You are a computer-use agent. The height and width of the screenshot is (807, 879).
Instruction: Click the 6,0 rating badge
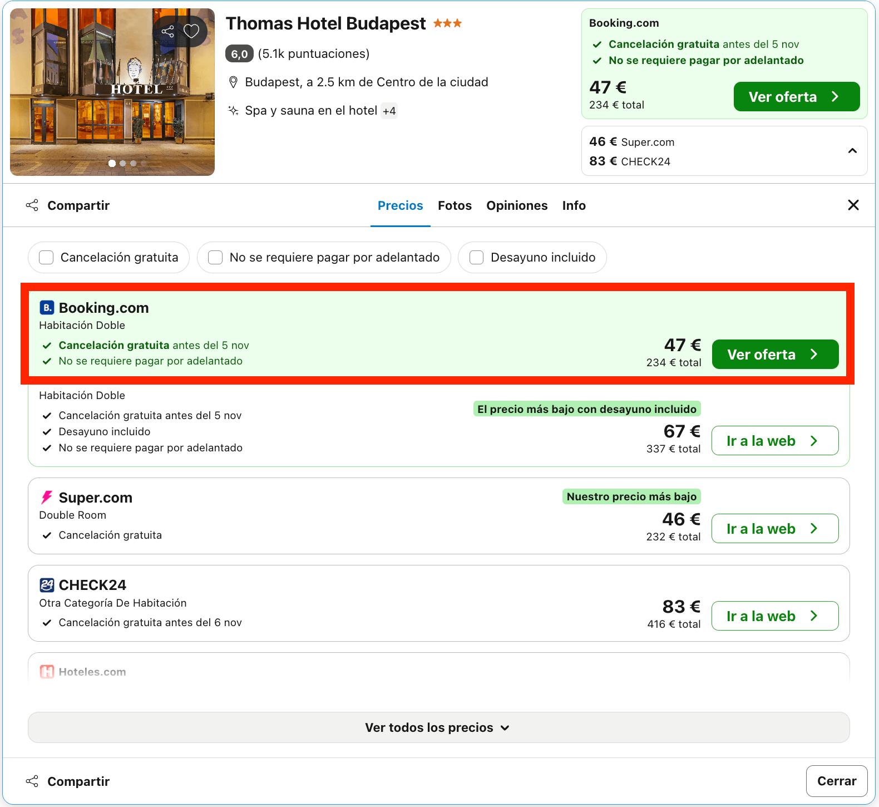coord(239,54)
